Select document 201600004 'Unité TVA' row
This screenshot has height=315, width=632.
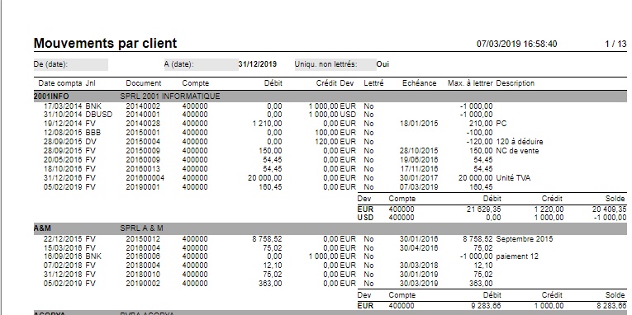tap(287, 178)
